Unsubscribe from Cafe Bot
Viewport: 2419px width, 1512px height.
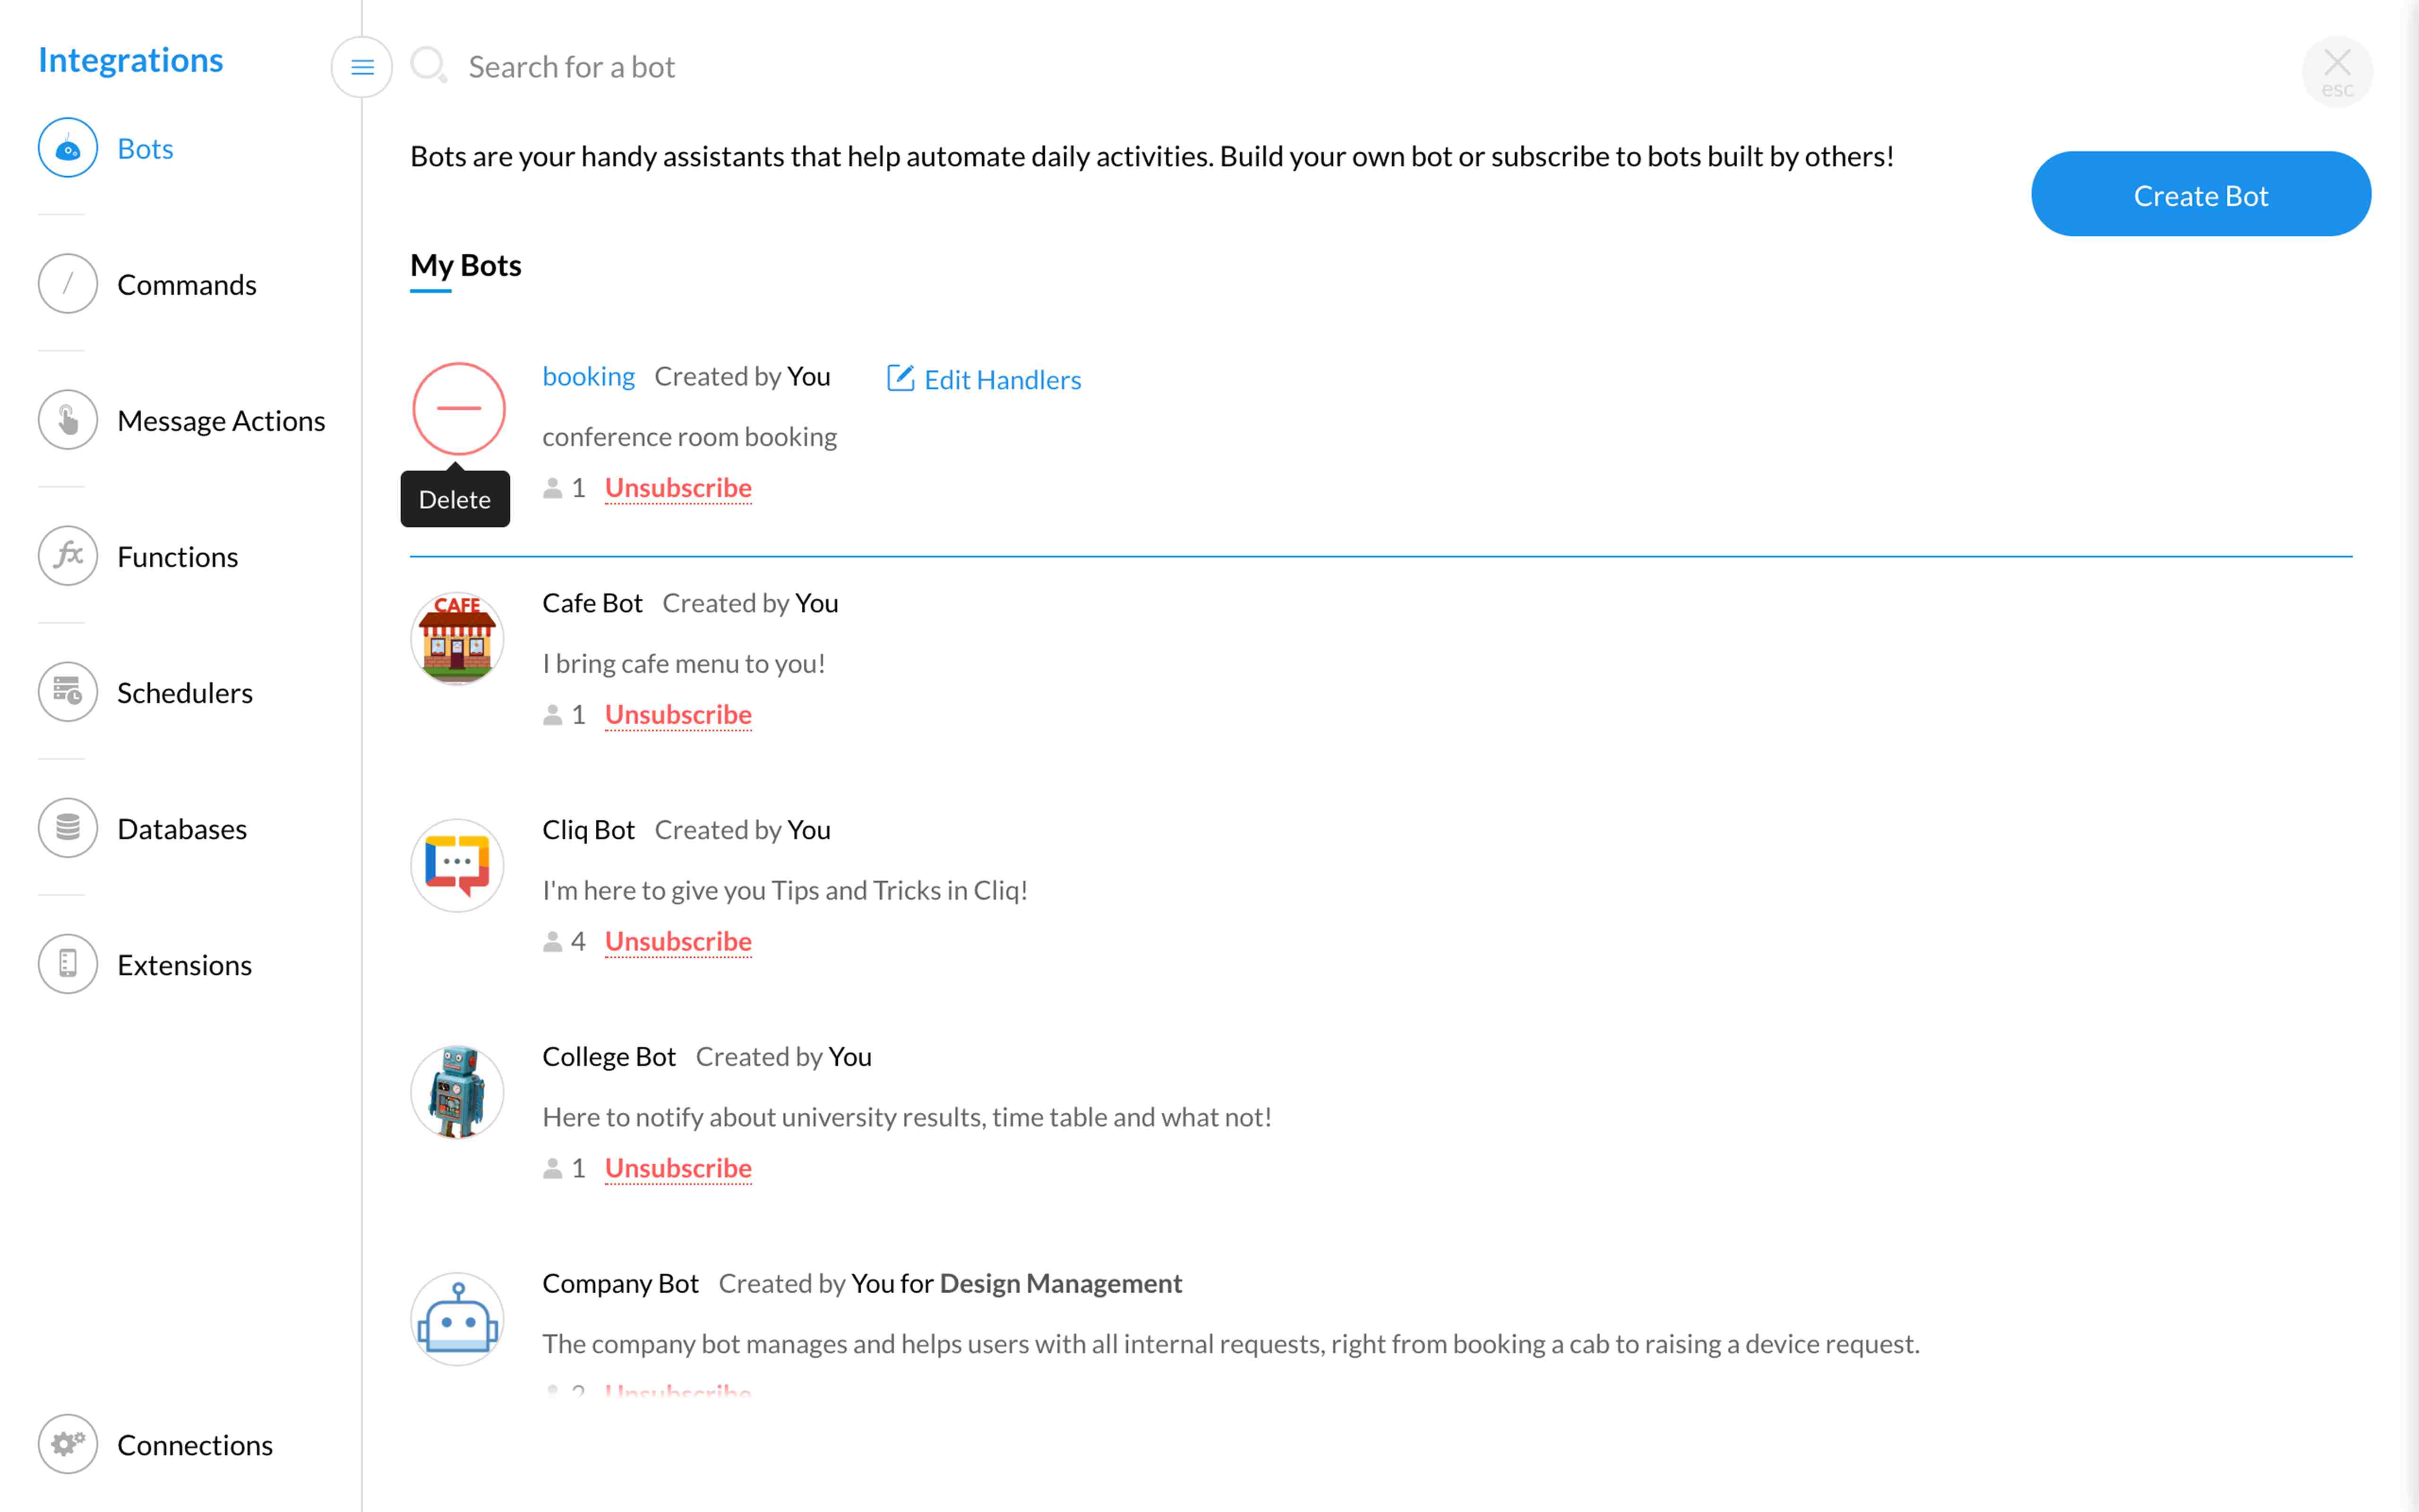(x=678, y=715)
